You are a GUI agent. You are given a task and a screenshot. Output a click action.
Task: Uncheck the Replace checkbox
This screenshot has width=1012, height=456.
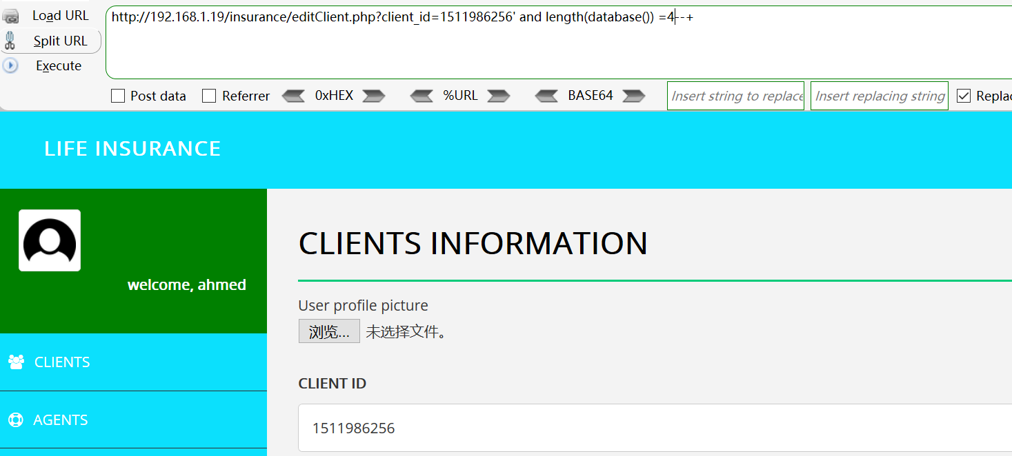(964, 96)
